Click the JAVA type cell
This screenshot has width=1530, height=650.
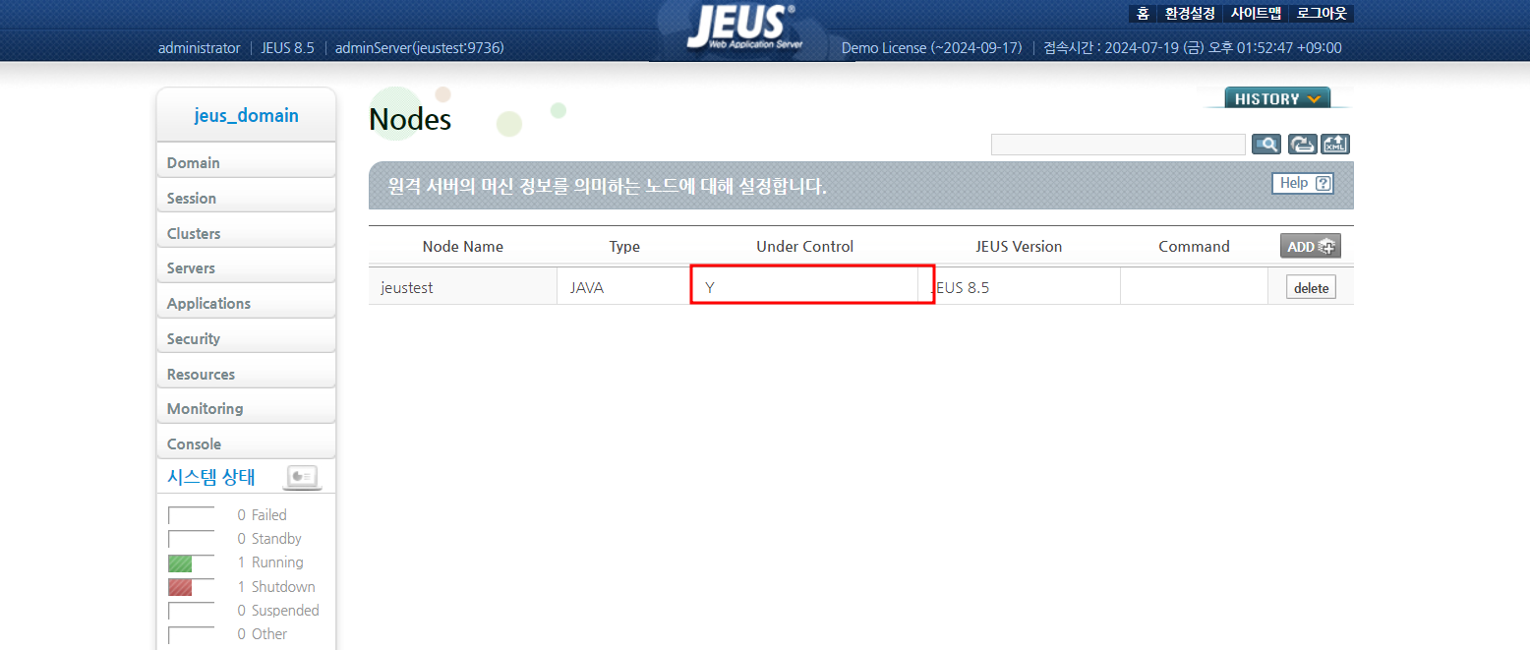click(624, 288)
